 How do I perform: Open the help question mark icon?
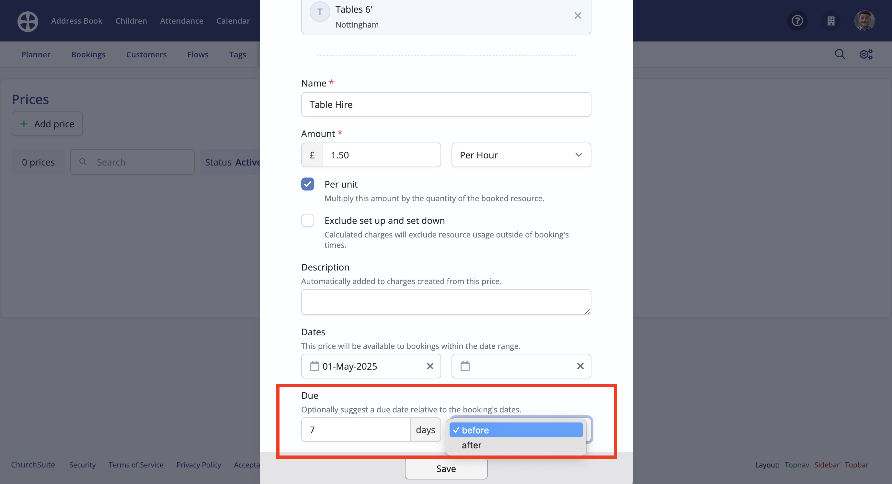click(x=797, y=21)
